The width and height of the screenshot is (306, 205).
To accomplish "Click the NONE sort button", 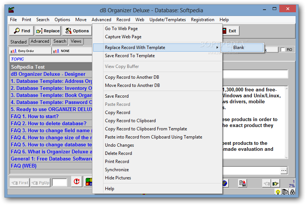I will 72,51.
